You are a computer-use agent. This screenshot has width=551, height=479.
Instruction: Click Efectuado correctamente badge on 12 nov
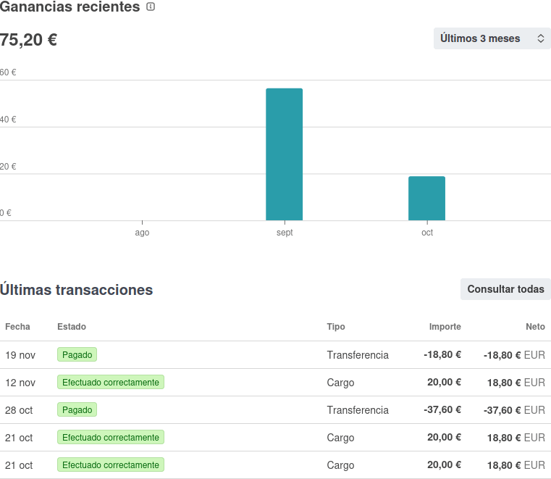pyautogui.click(x=111, y=382)
